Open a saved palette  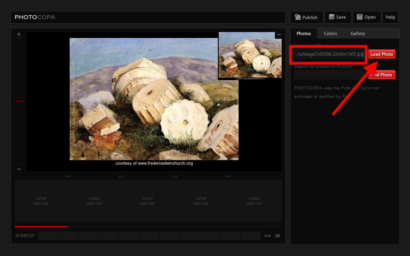(x=366, y=17)
